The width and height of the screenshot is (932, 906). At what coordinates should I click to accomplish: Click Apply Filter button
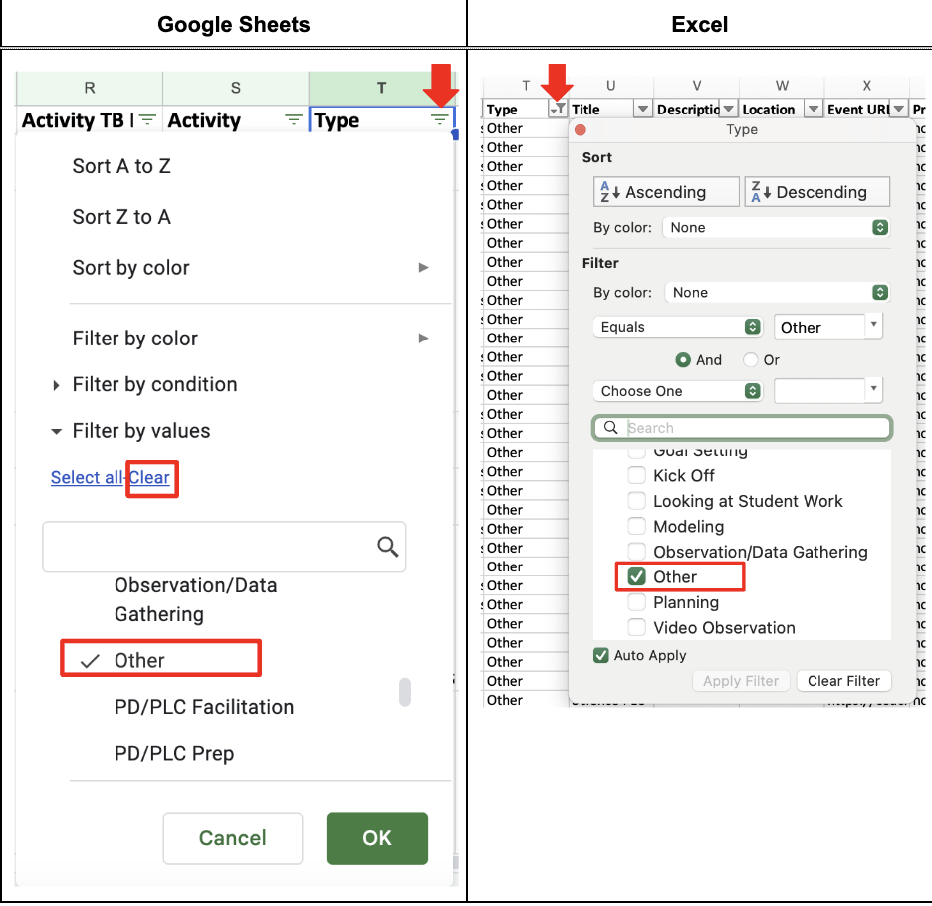pyautogui.click(x=741, y=681)
